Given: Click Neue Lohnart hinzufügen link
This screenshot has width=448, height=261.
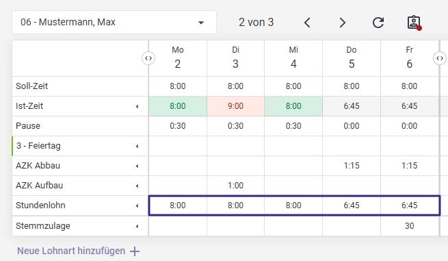Looking at the screenshot, I should click(x=71, y=251).
